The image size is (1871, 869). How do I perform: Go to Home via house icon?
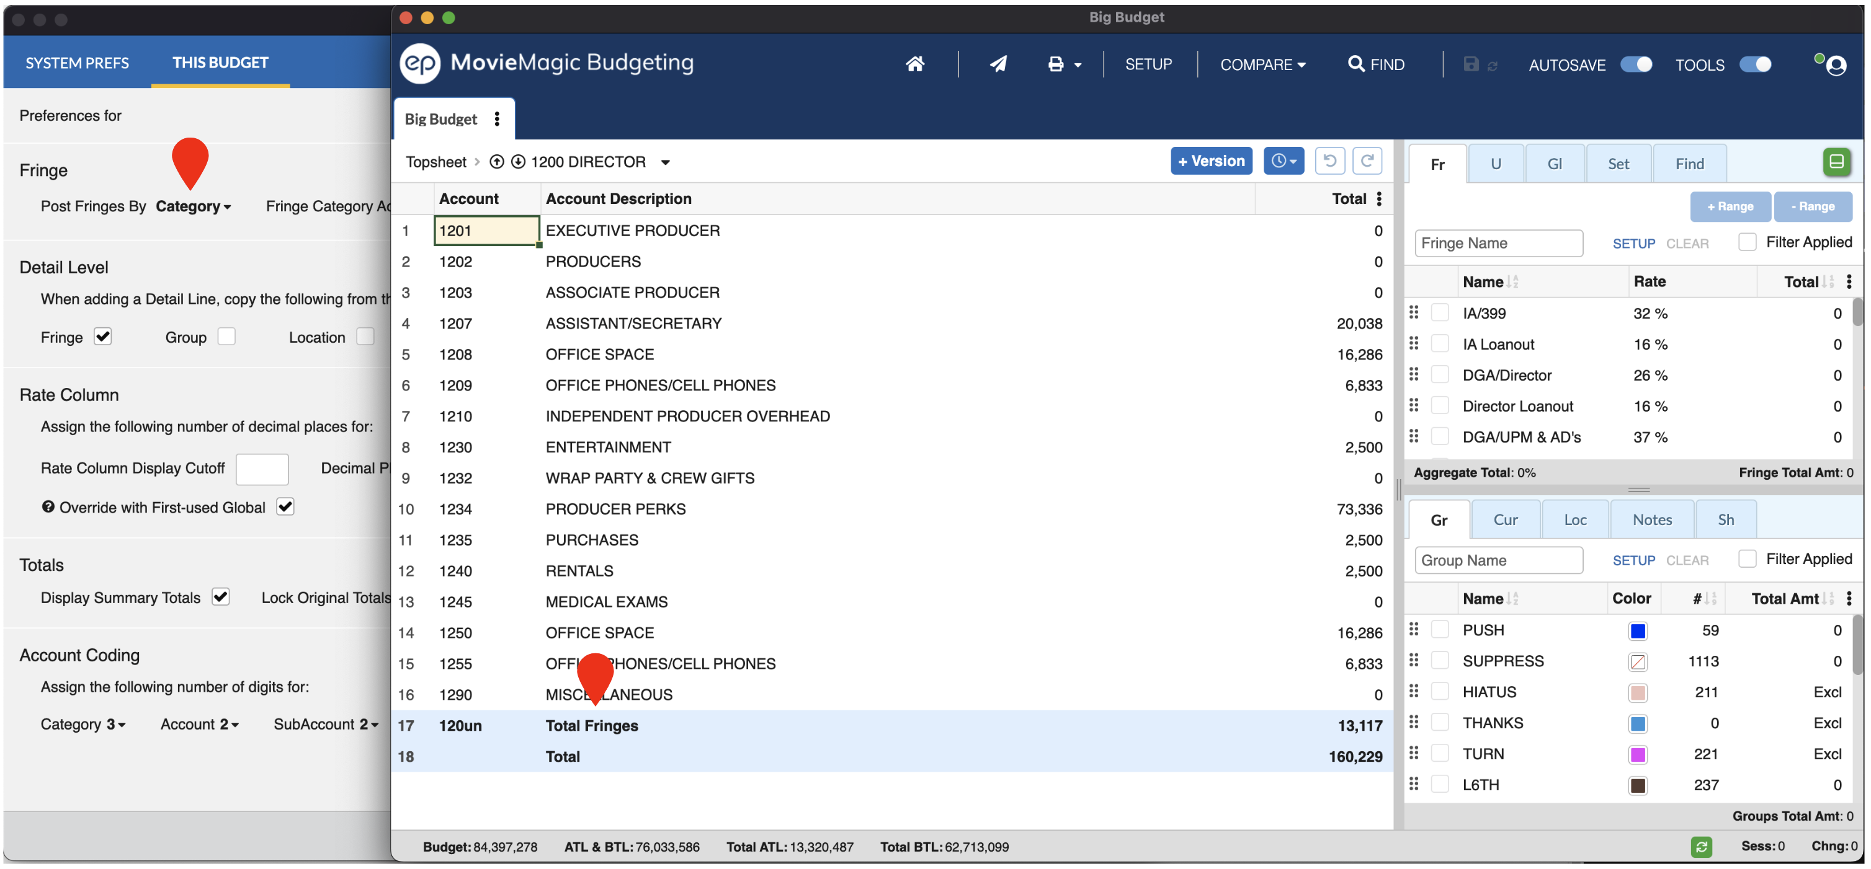click(x=914, y=64)
